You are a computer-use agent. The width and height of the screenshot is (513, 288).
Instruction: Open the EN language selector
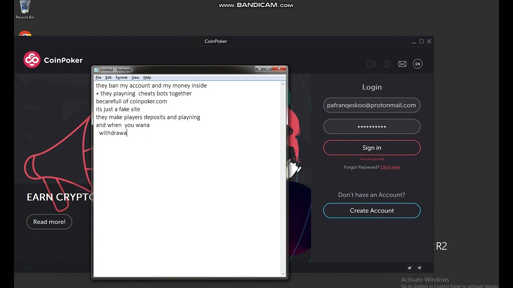(x=418, y=64)
